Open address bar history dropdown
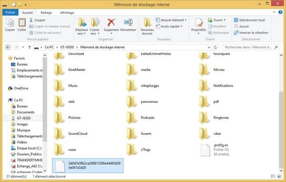 tap(209, 48)
